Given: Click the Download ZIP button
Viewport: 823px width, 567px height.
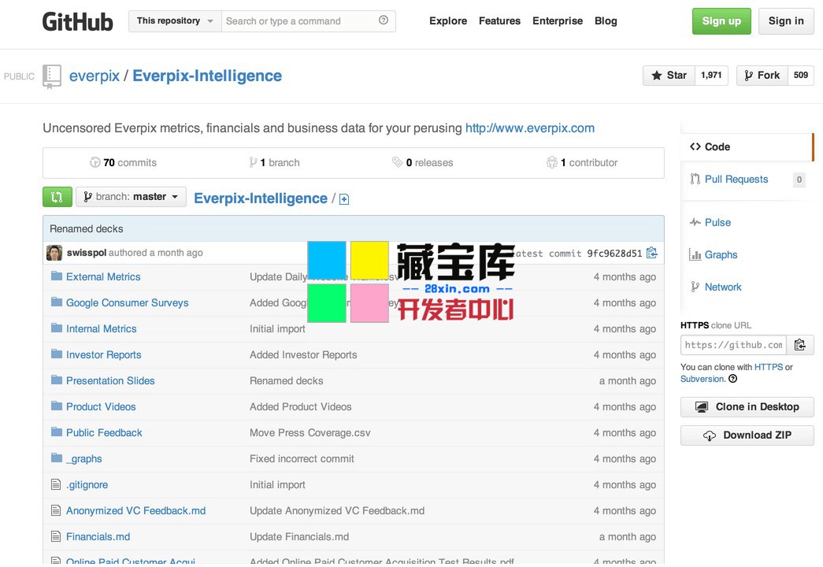Looking at the screenshot, I should 747,435.
